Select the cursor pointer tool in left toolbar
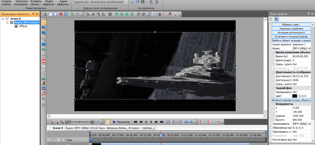This screenshot has height=145, width=315. pos(43,22)
